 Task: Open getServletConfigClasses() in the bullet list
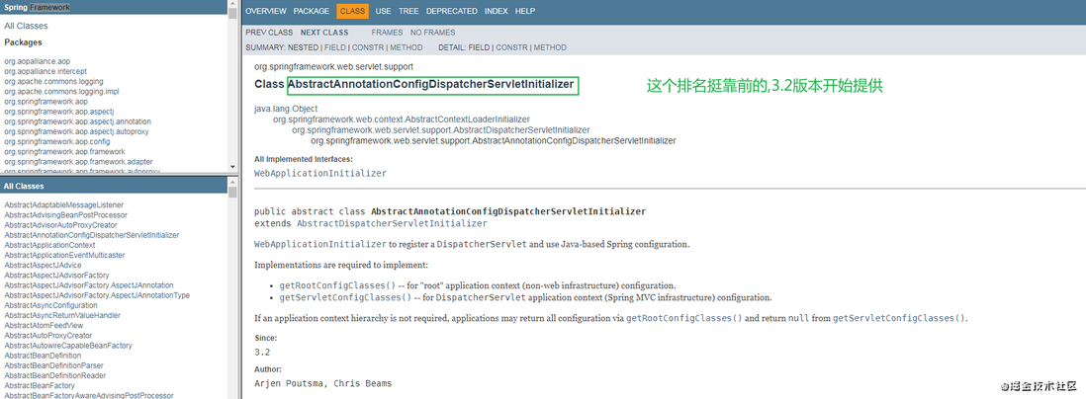pos(345,298)
